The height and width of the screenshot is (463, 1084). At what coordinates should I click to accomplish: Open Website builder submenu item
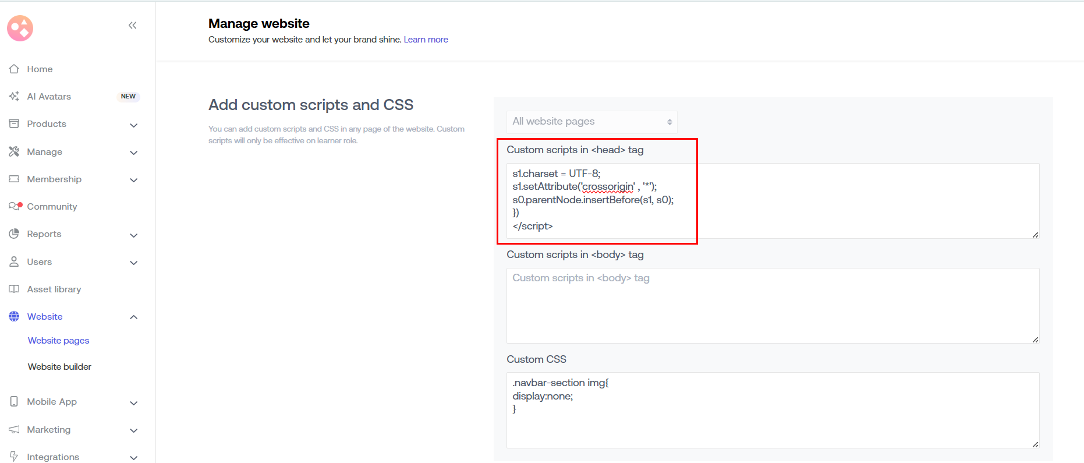(59, 367)
